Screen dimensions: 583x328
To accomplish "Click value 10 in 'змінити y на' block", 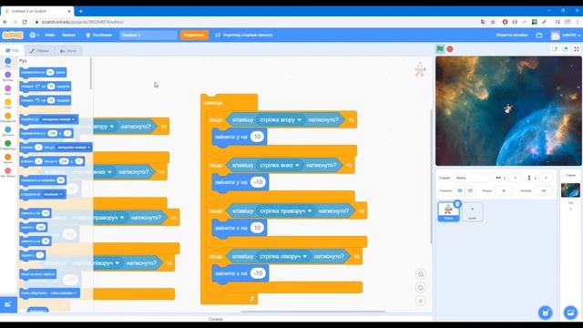I will click(257, 137).
